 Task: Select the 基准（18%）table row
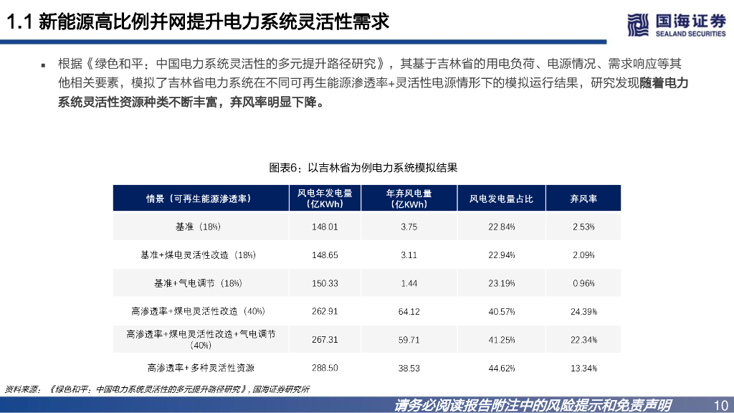coord(200,225)
